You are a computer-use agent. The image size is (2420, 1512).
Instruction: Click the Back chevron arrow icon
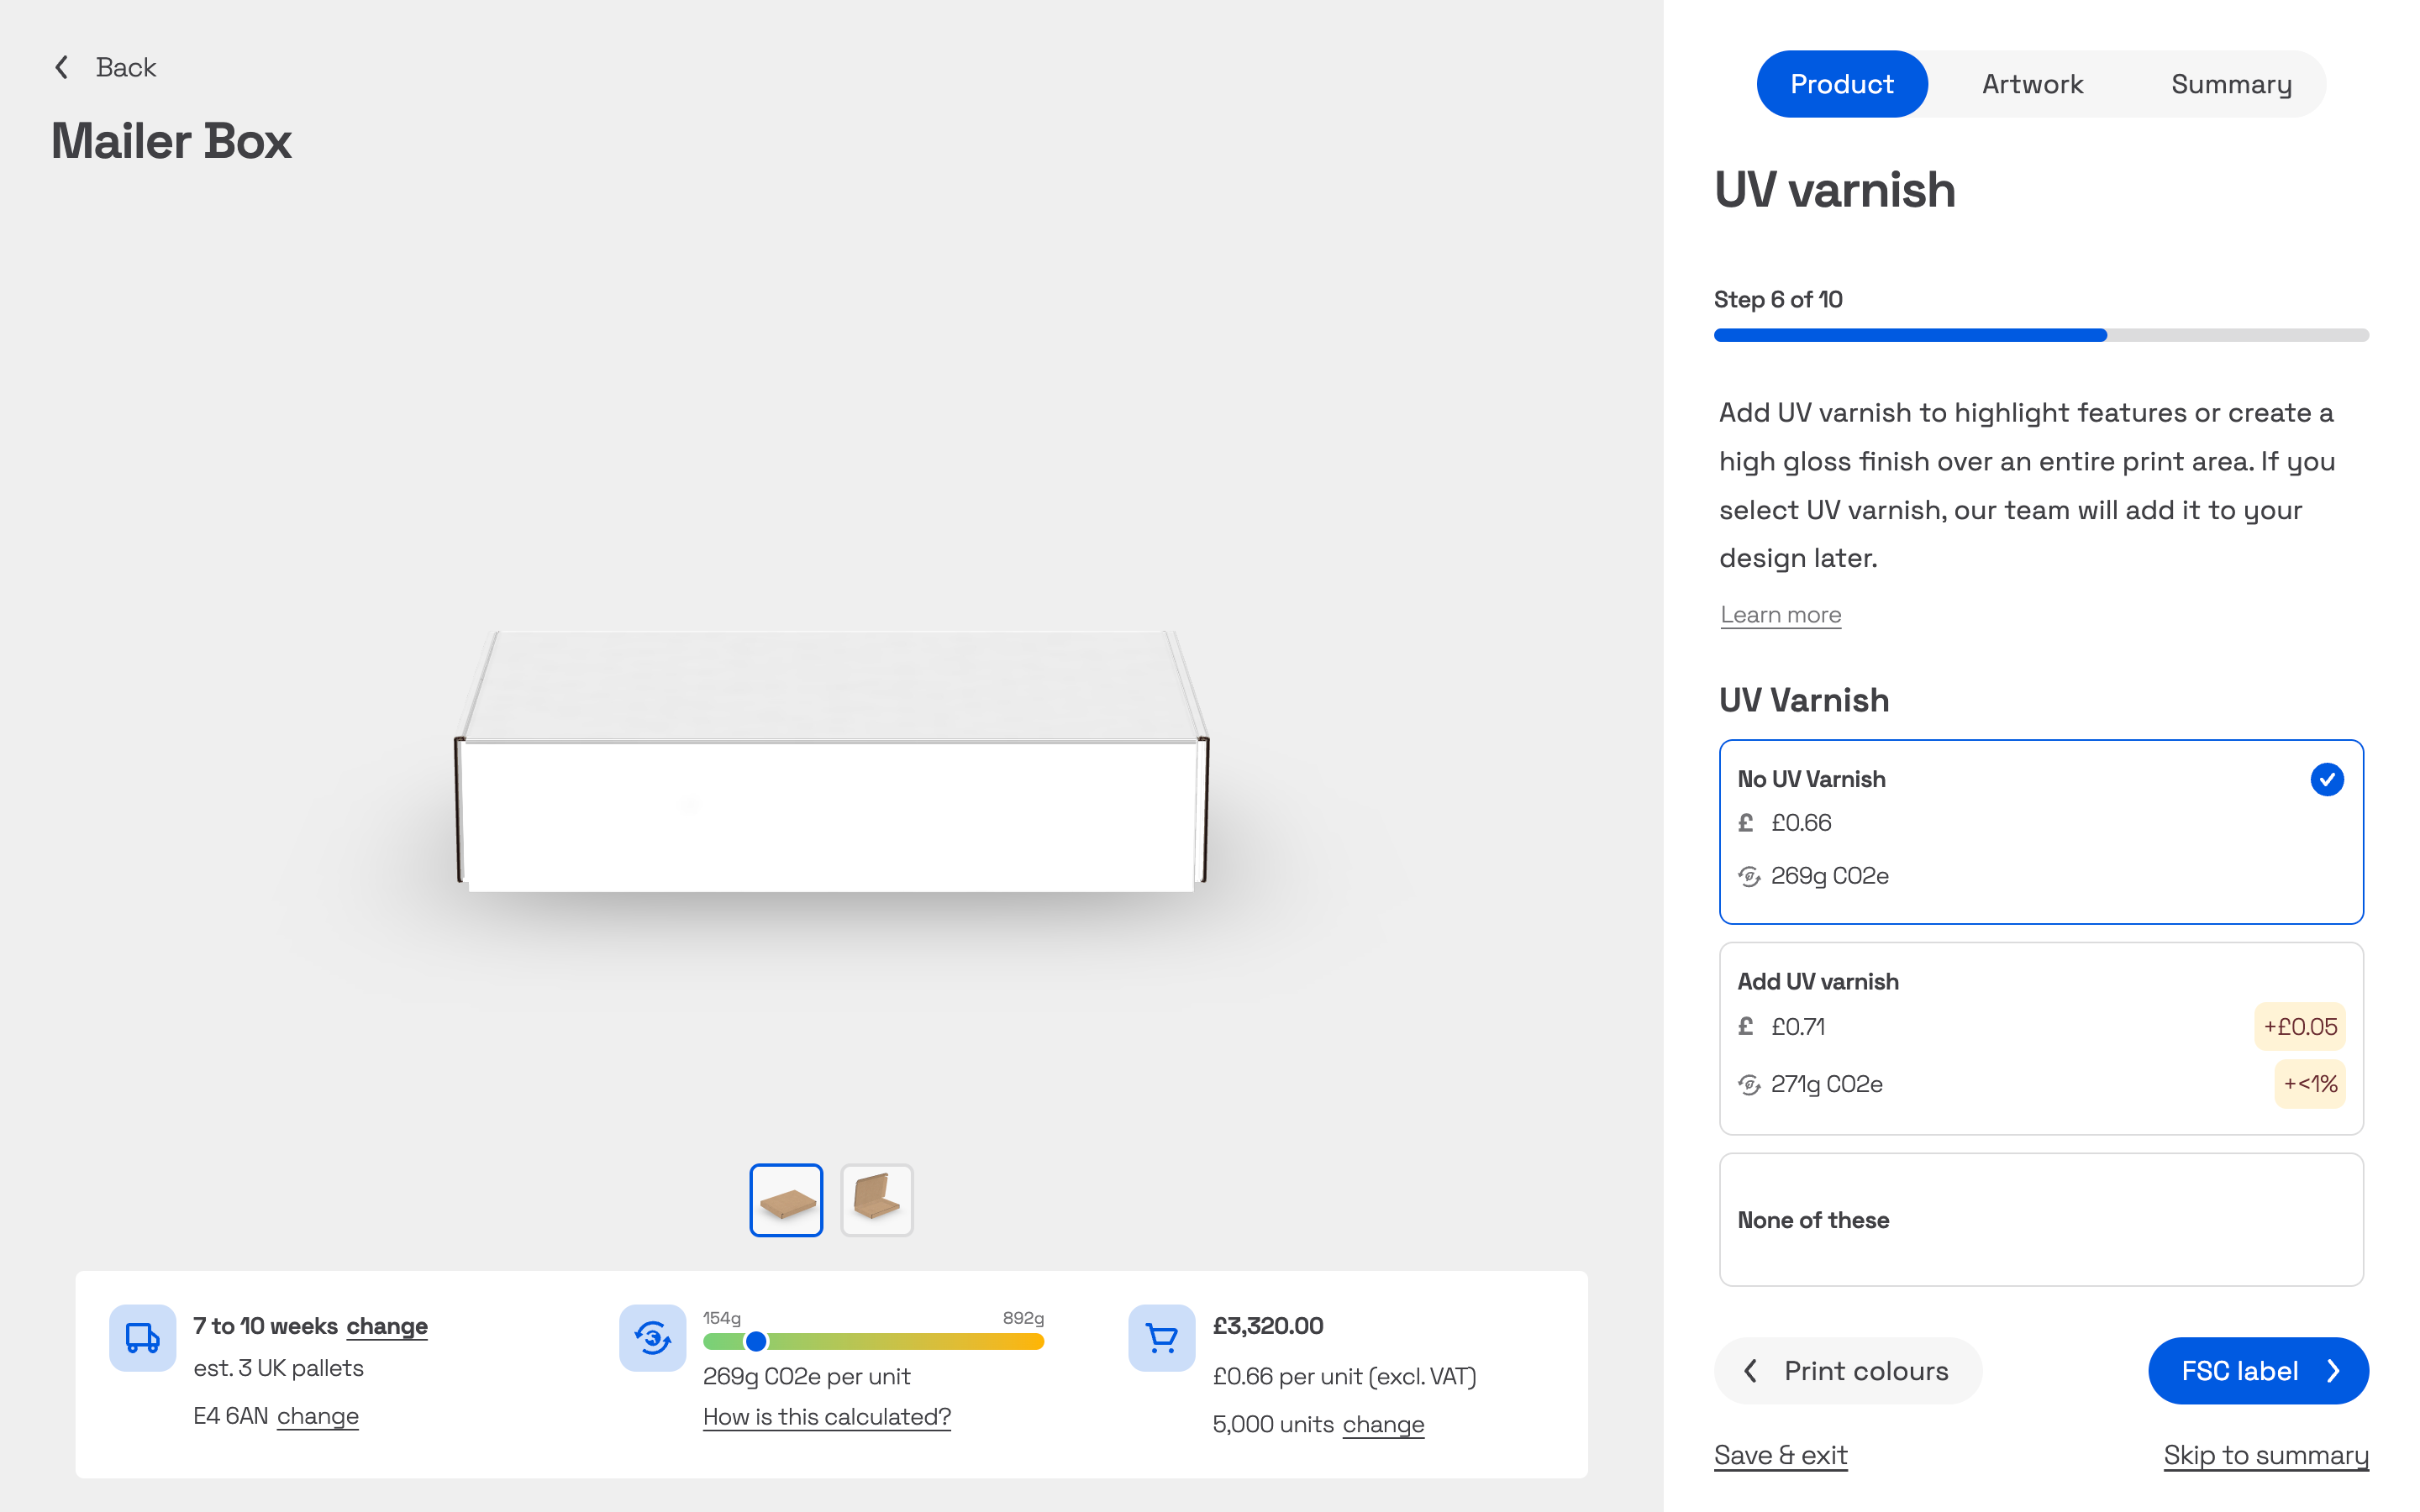62,67
